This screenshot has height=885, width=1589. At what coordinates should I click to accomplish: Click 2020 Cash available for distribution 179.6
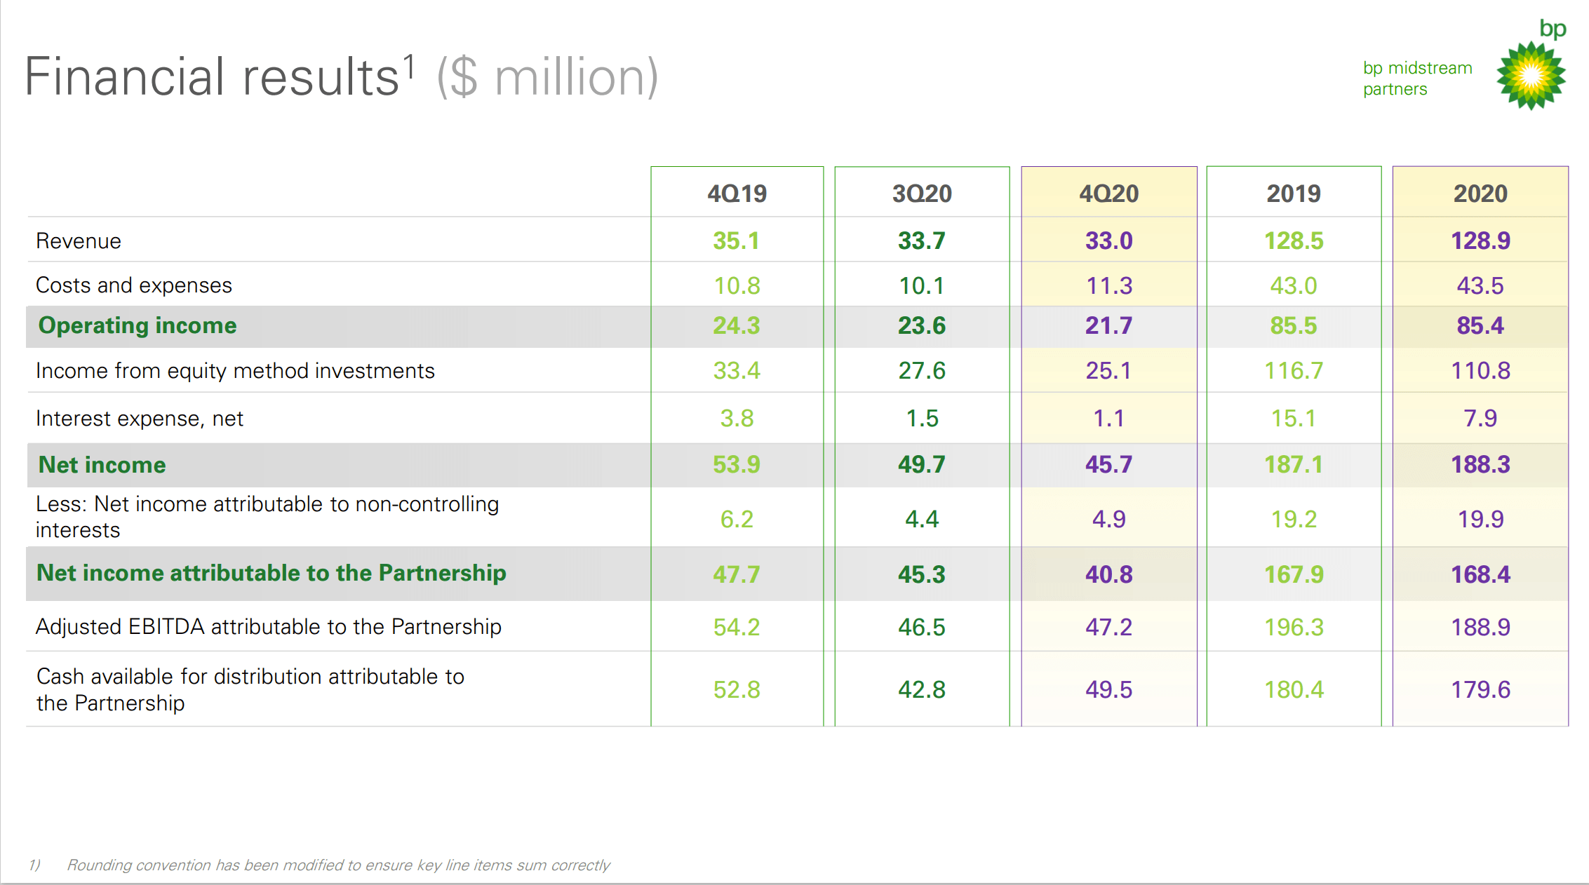tap(1480, 690)
